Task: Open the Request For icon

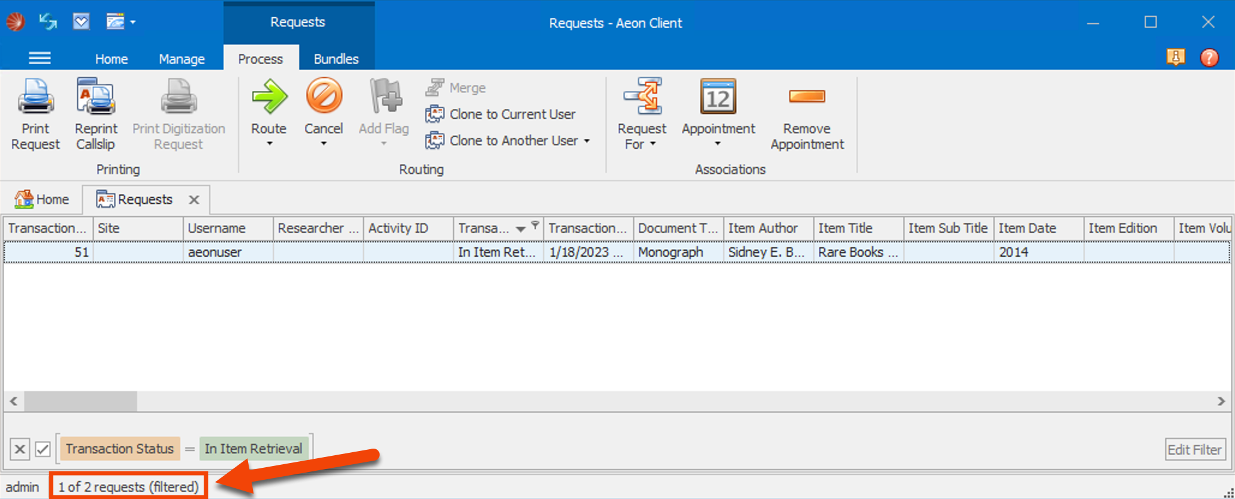Action: pyautogui.click(x=642, y=97)
